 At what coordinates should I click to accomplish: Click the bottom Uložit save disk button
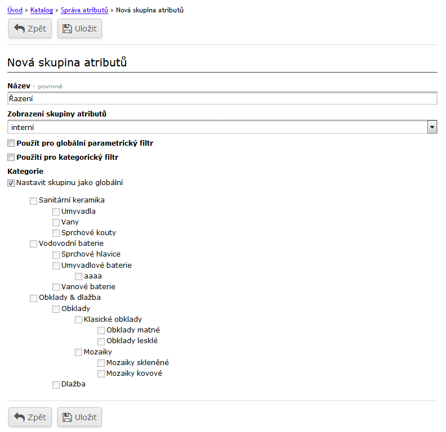click(79, 417)
